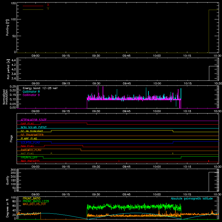The width and height of the screenshot is (222, 222).
Task: Click the 'Pointing' vertical axis title
Action: click(7, 27)
